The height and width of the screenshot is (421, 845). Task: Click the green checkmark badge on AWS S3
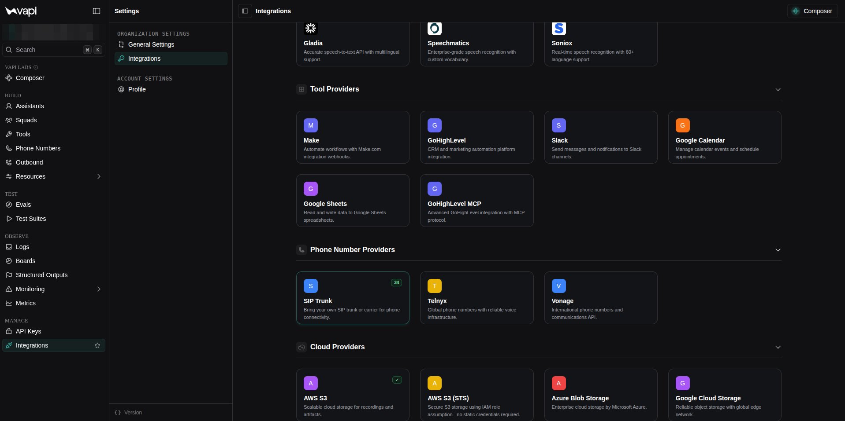tap(397, 380)
